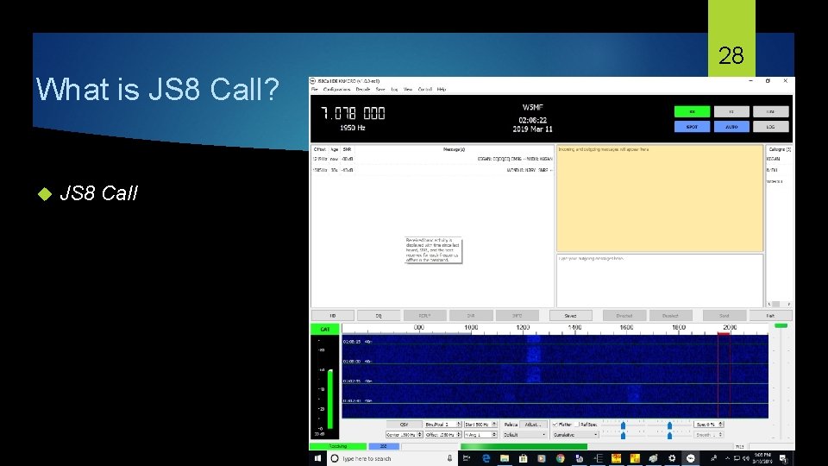Toggle the blue AUTO button
This screenshot has height=466, width=828.
[x=731, y=127]
